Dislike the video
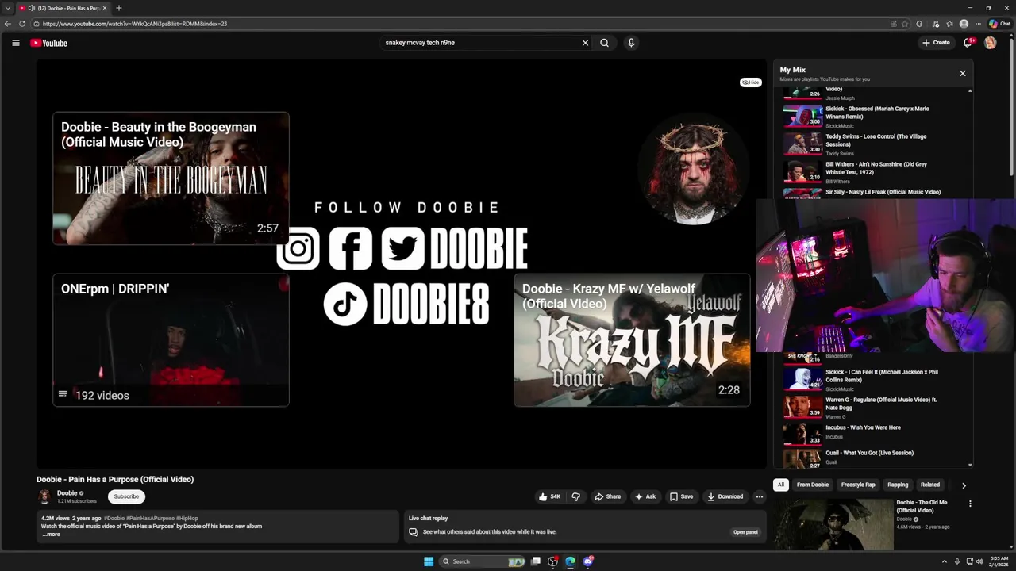Viewport: 1016px width, 571px height. 576,496
